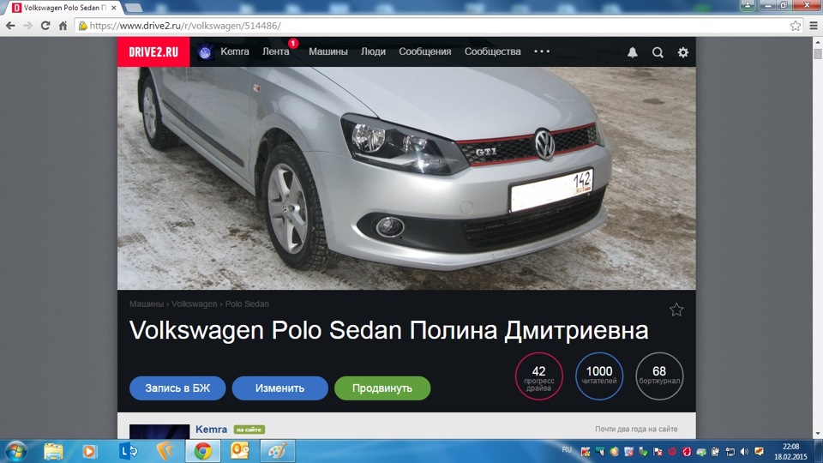Open the Машины menu item

pos(328,51)
